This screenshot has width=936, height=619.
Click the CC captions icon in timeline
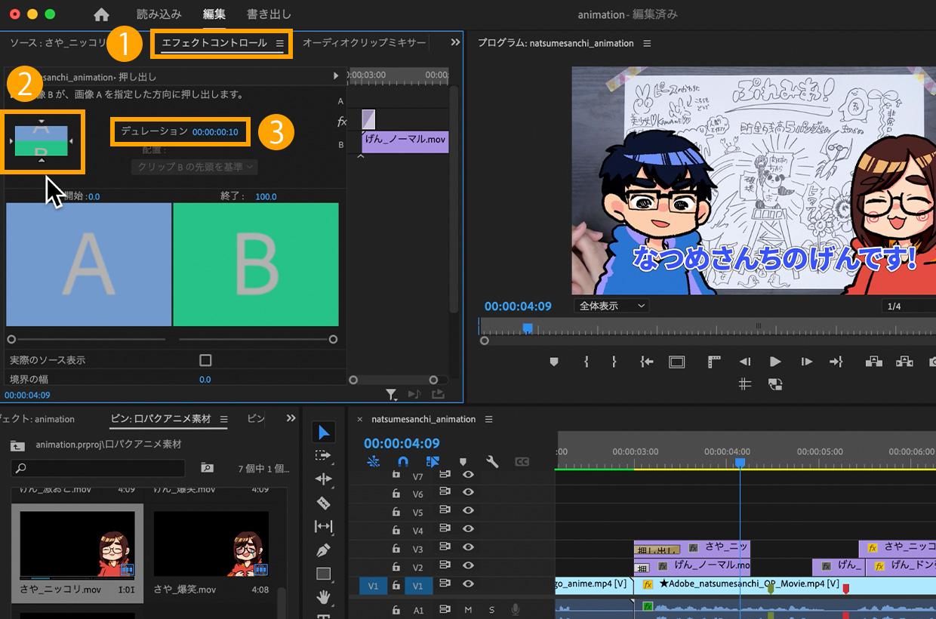[x=522, y=461]
